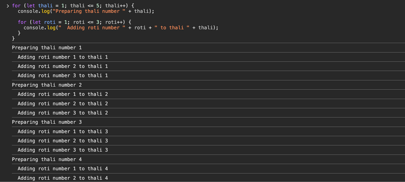Viewport: 405px width, 182px height.
Task: Select 'Adding roti number 2 to thali 1' row
Action: coord(62,66)
